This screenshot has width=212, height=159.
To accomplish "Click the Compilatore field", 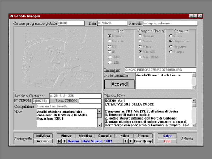I will [x=69, y=106].
